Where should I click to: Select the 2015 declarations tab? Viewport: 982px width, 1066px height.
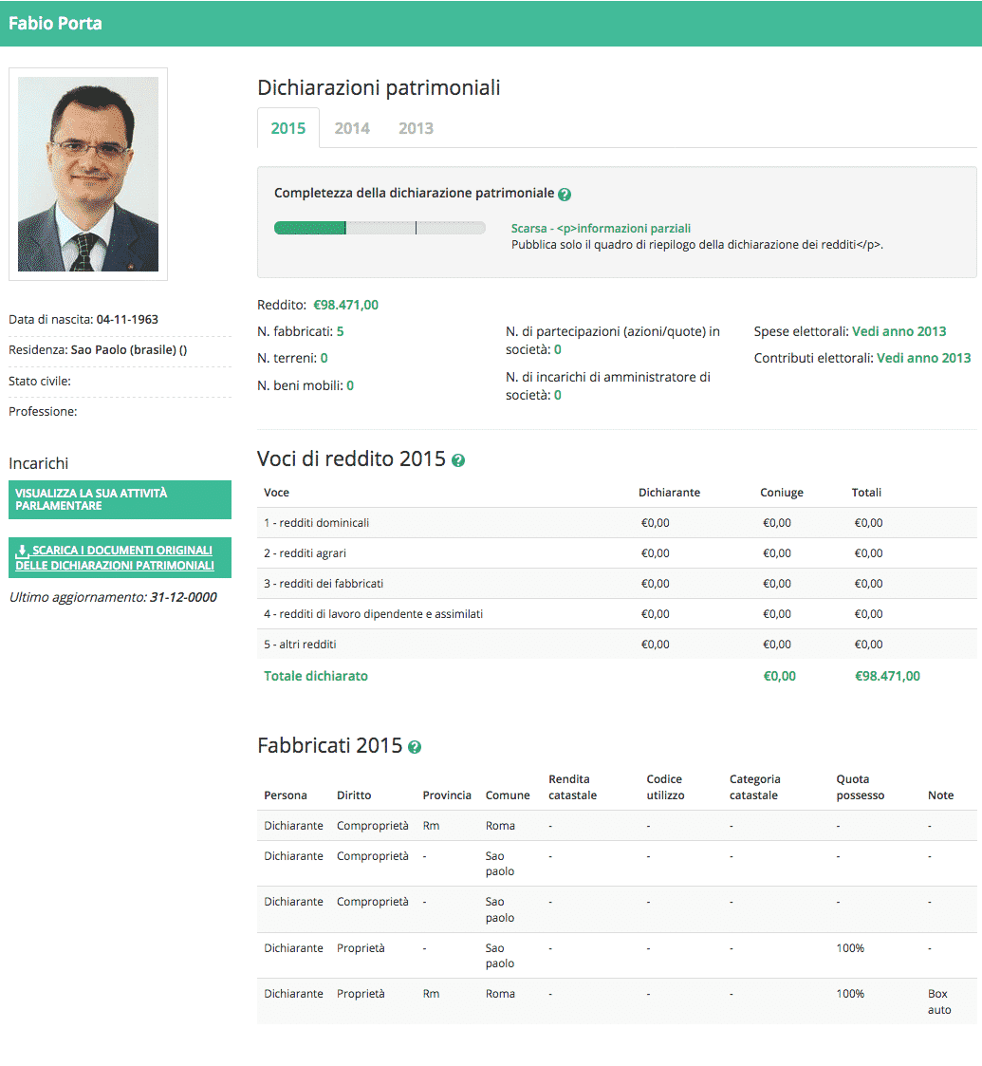pos(288,128)
